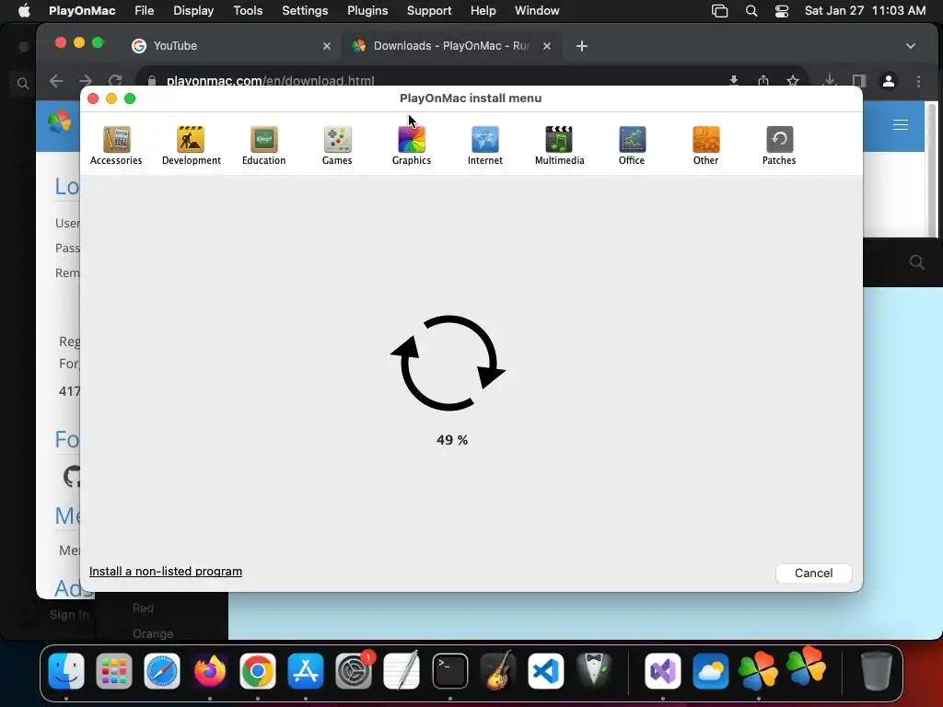Open the Settings menu
The width and height of the screenshot is (943, 707).
[305, 10]
